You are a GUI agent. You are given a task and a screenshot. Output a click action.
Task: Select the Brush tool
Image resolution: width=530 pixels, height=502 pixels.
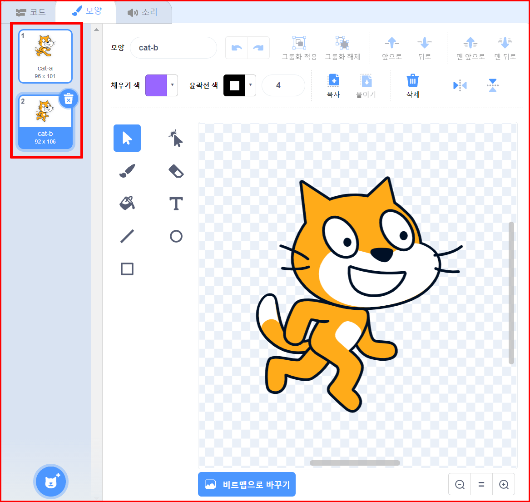(127, 171)
